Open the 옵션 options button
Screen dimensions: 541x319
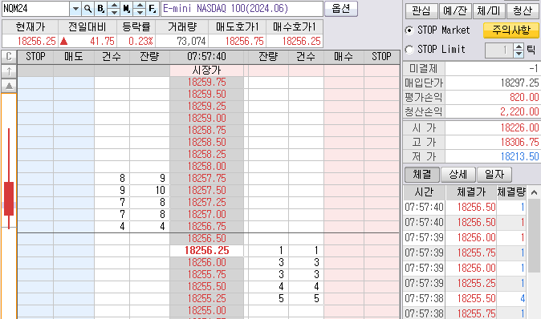coord(341,9)
